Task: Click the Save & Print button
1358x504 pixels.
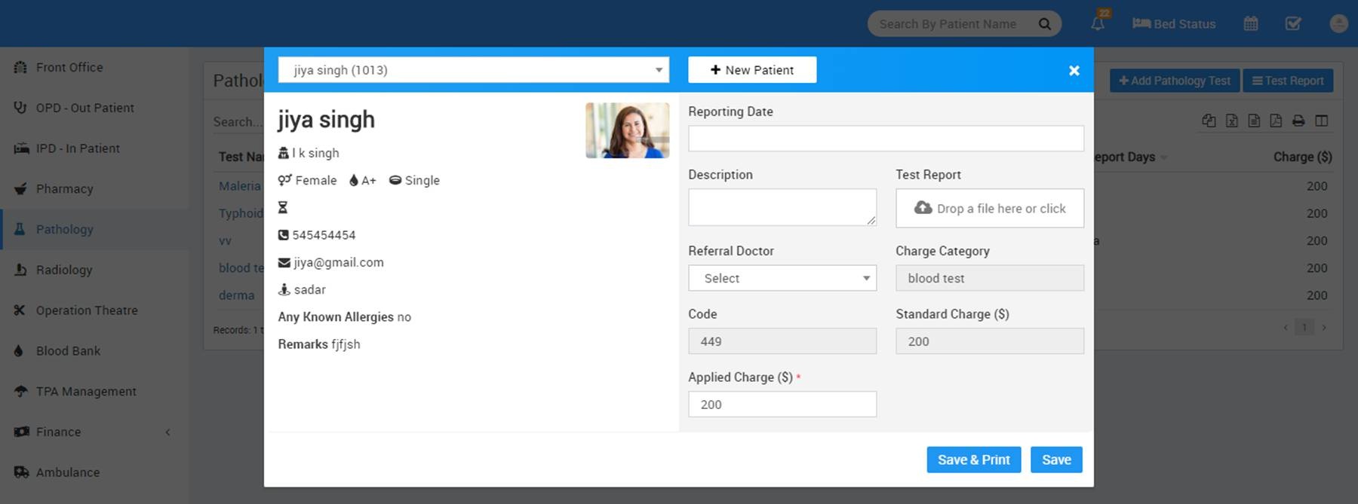Action: point(973,460)
